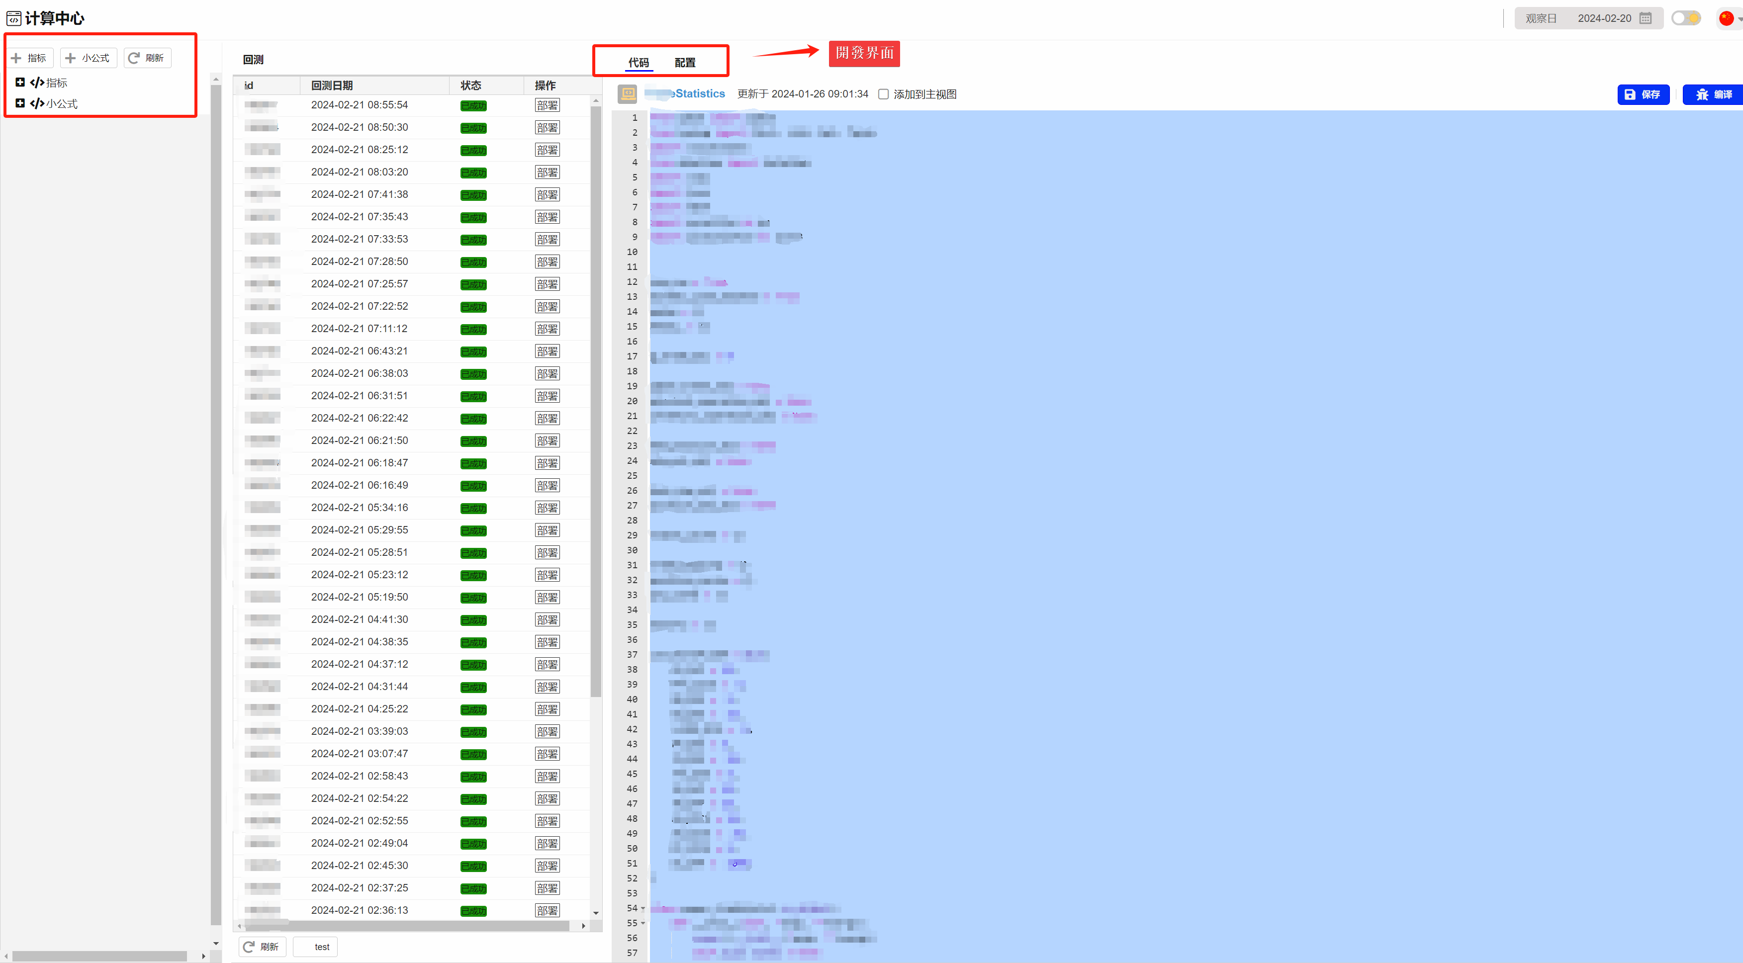1743x963 pixels.
Task: Expand the 指标 tree node
Action: point(20,83)
